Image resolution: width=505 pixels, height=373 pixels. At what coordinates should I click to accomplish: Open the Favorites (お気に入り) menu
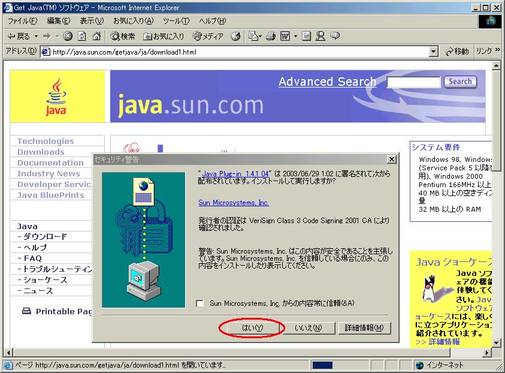(134, 21)
